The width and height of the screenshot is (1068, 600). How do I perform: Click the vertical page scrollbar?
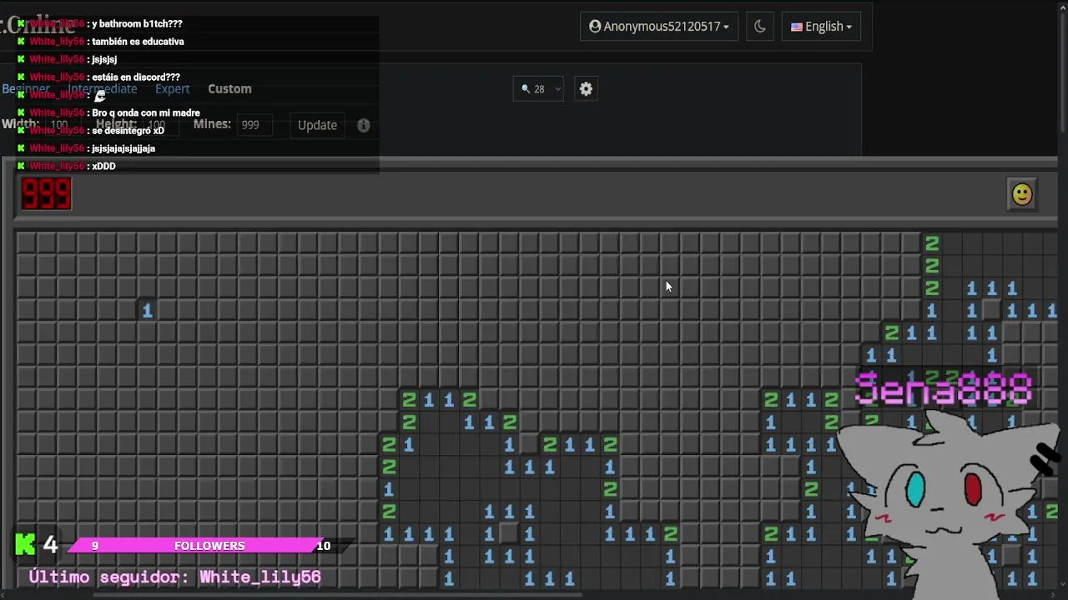point(1062,75)
